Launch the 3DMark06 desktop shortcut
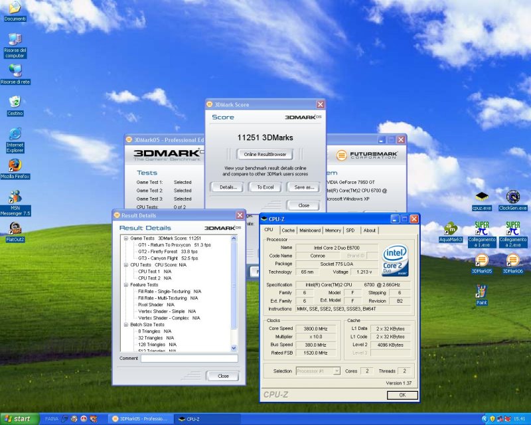This screenshot has height=425, width=531. (512, 264)
